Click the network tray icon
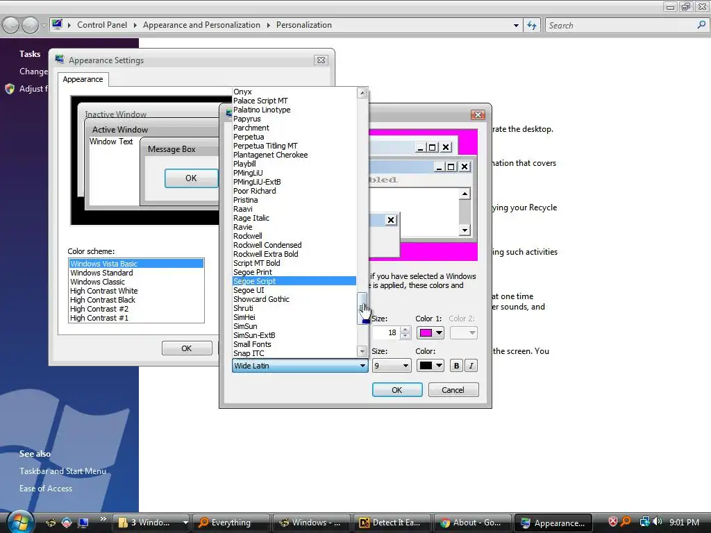 pos(644,522)
